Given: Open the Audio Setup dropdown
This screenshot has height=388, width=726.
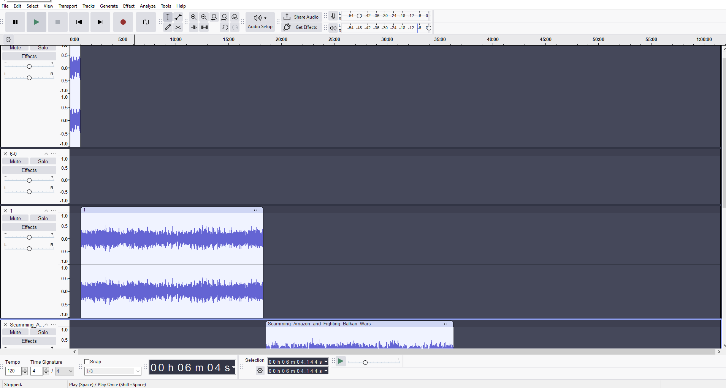Looking at the screenshot, I should [260, 22].
